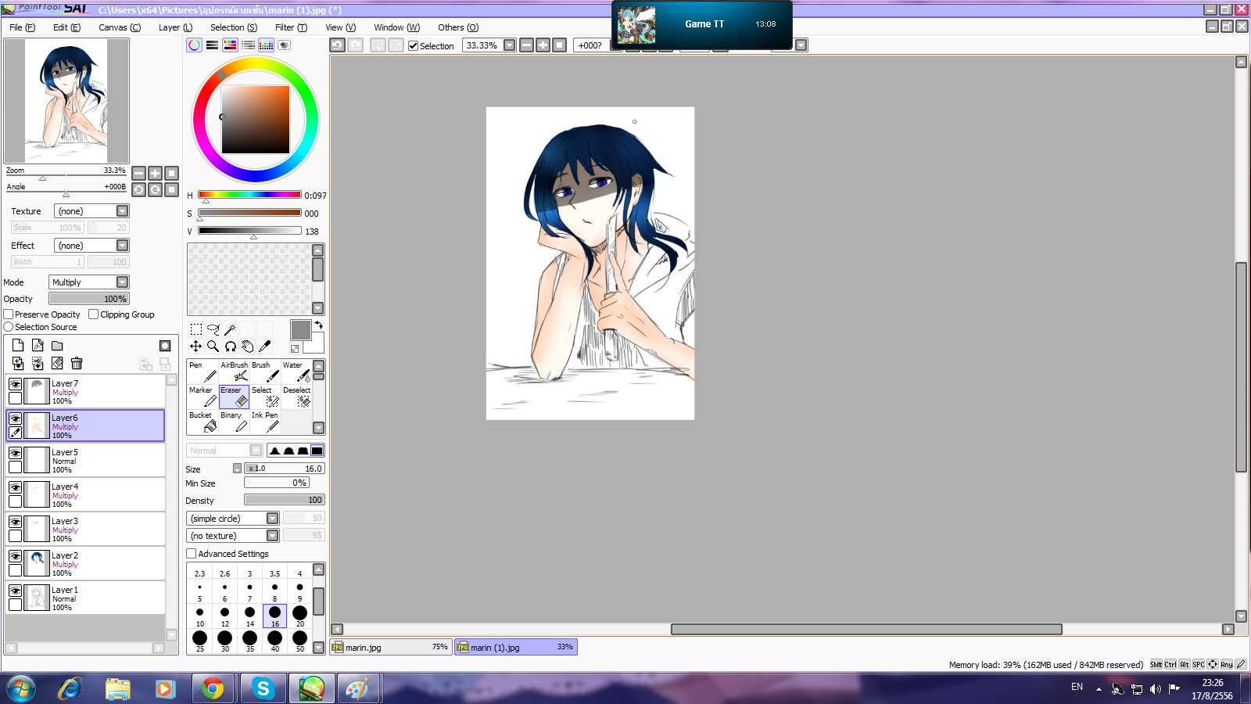
Task: Open the Filter menu
Action: [291, 27]
